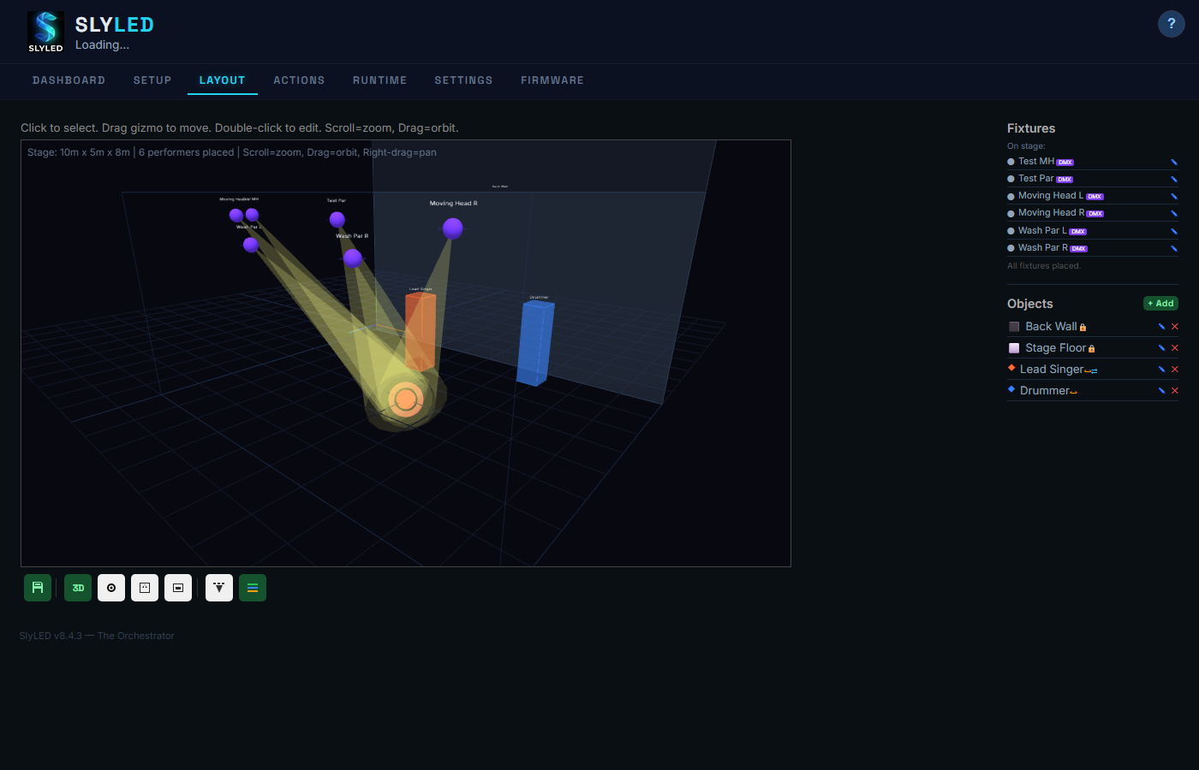This screenshot has height=770, width=1199.
Task: Select Wash Par L fixture row
Action: coord(1093,231)
